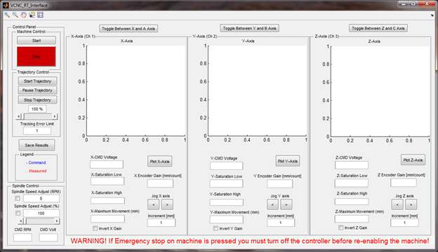Toggle Between Z and C Axis
This screenshot has height=252, width=438.
(x=378, y=28)
